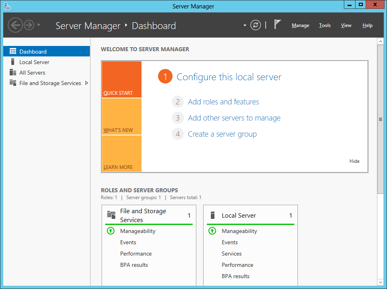387x289 pixels.
Task: Open the dropdown beside the refresh icon
Action: (x=245, y=25)
